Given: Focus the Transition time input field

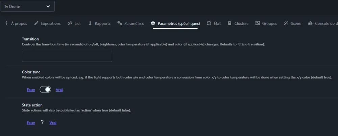Looking at the screenshot, I should pos(67,56).
